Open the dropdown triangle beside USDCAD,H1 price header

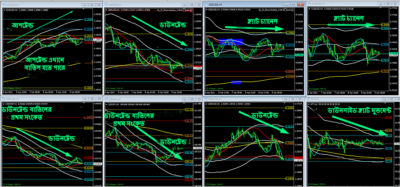[x=207, y=104]
